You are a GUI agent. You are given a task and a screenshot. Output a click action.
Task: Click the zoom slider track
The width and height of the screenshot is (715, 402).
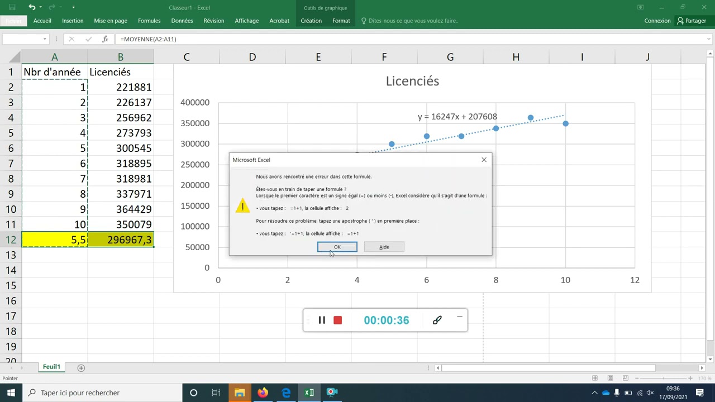pyautogui.click(x=664, y=378)
